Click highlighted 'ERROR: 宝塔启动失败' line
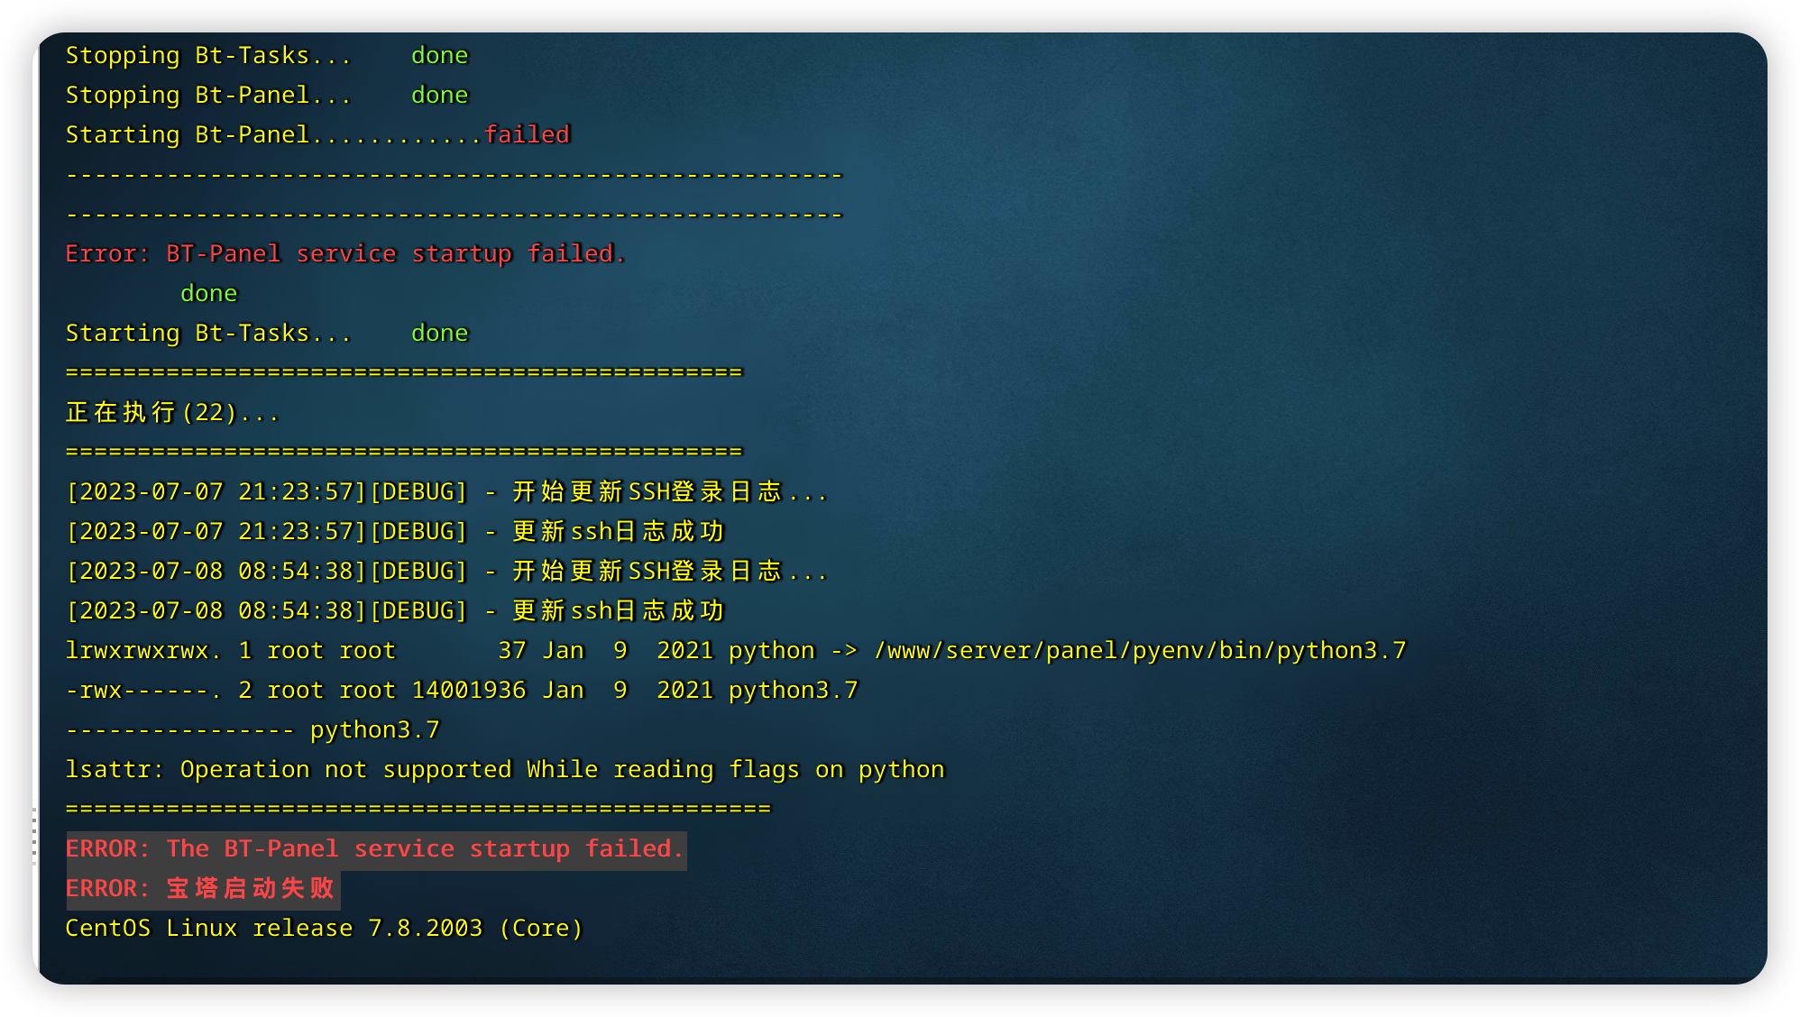Image resolution: width=1800 pixels, height=1017 pixels. click(202, 889)
